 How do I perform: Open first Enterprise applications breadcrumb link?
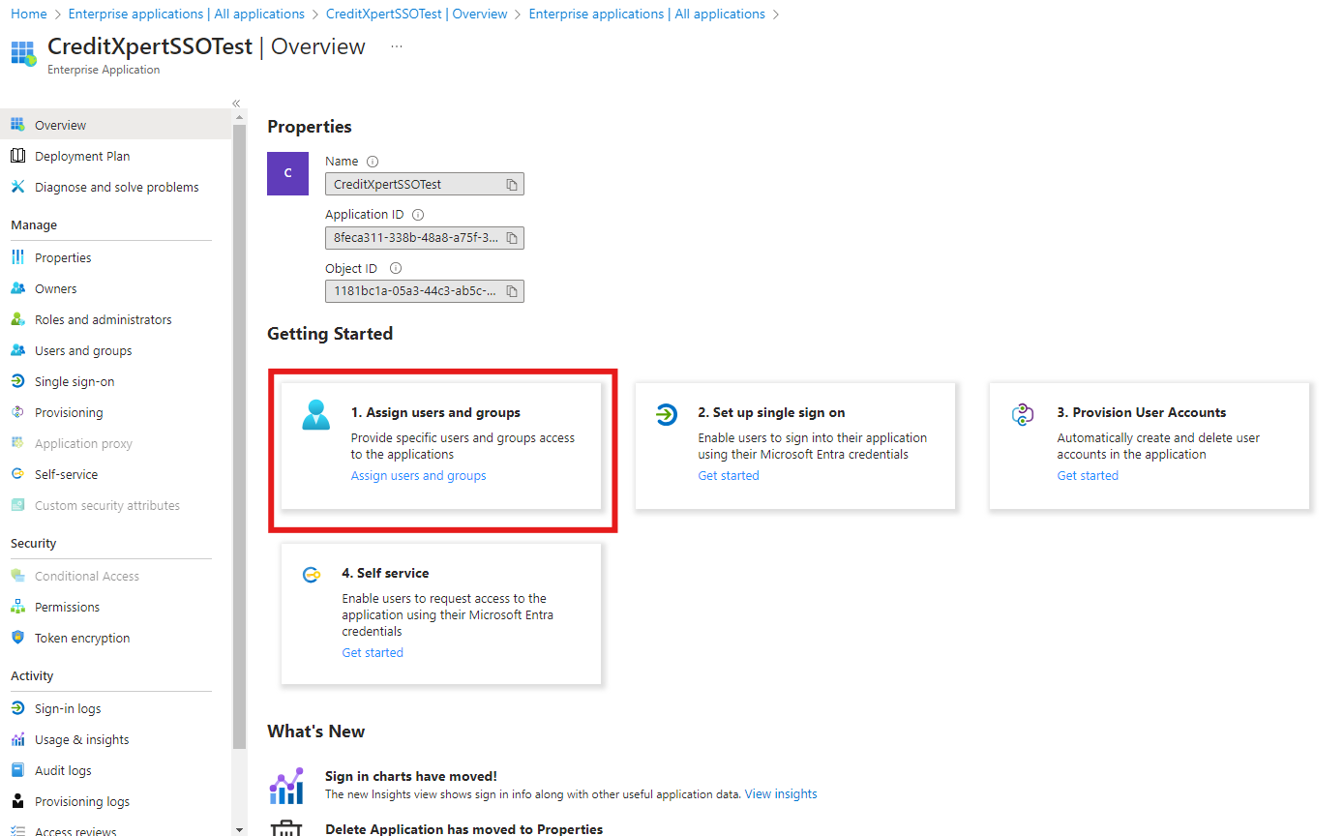(x=187, y=14)
